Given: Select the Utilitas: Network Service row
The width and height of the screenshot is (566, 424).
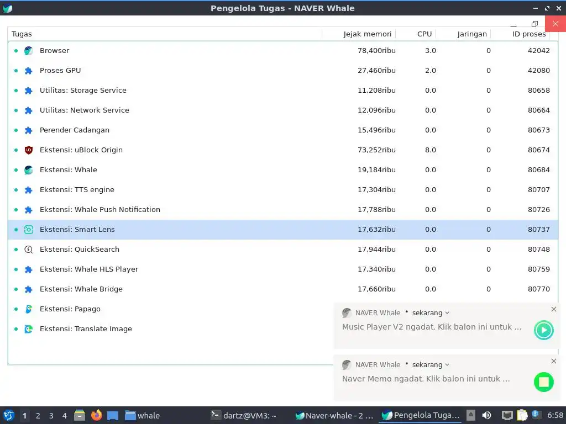Looking at the screenshot, I should point(283,110).
